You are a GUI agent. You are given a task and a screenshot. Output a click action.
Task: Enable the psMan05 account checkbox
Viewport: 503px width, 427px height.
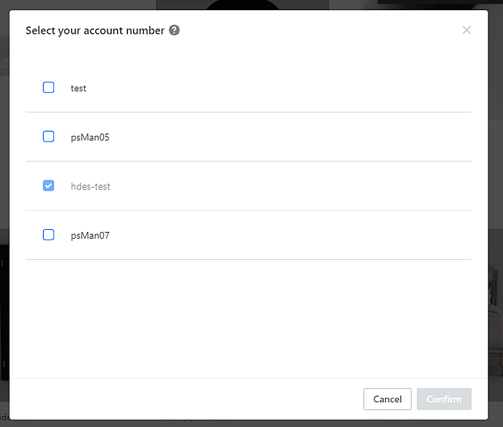pos(48,136)
